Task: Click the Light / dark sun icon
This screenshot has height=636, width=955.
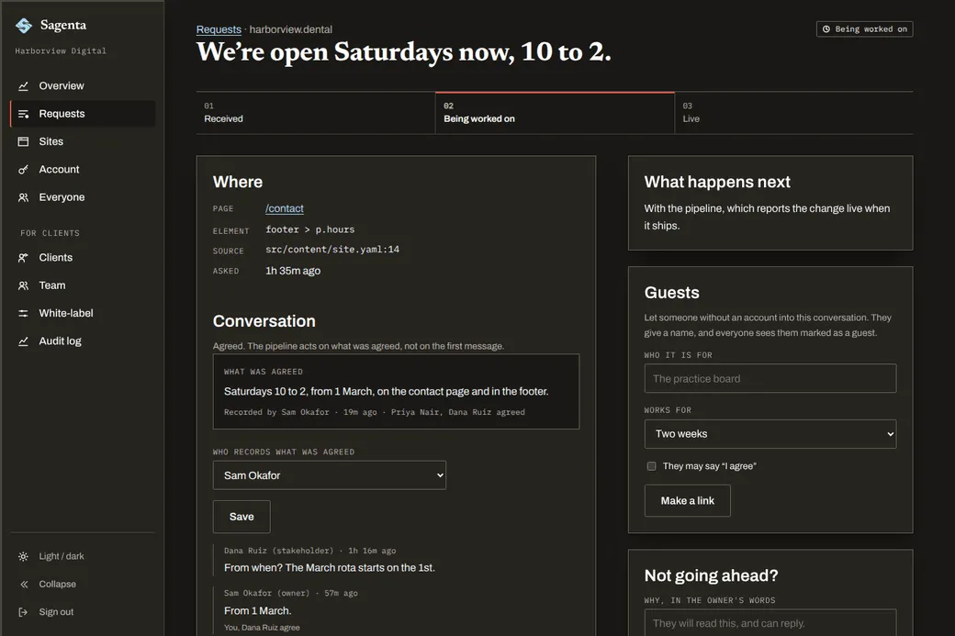Action: click(x=23, y=556)
